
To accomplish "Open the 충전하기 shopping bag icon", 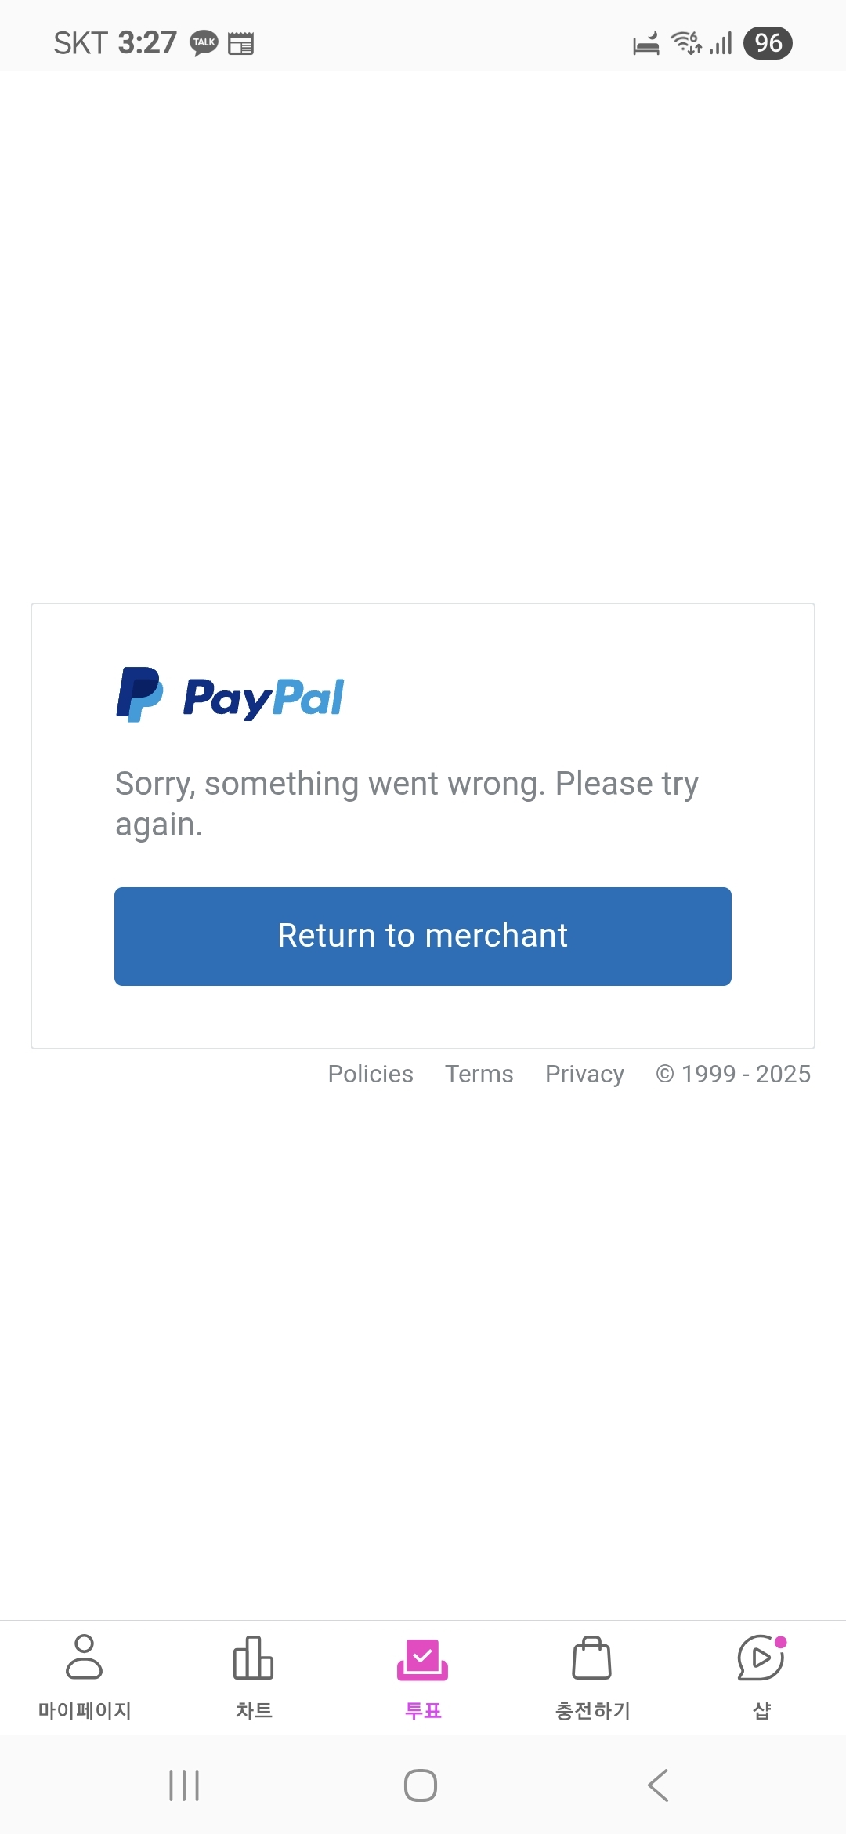I will pyautogui.click(x=592, y=1658).
